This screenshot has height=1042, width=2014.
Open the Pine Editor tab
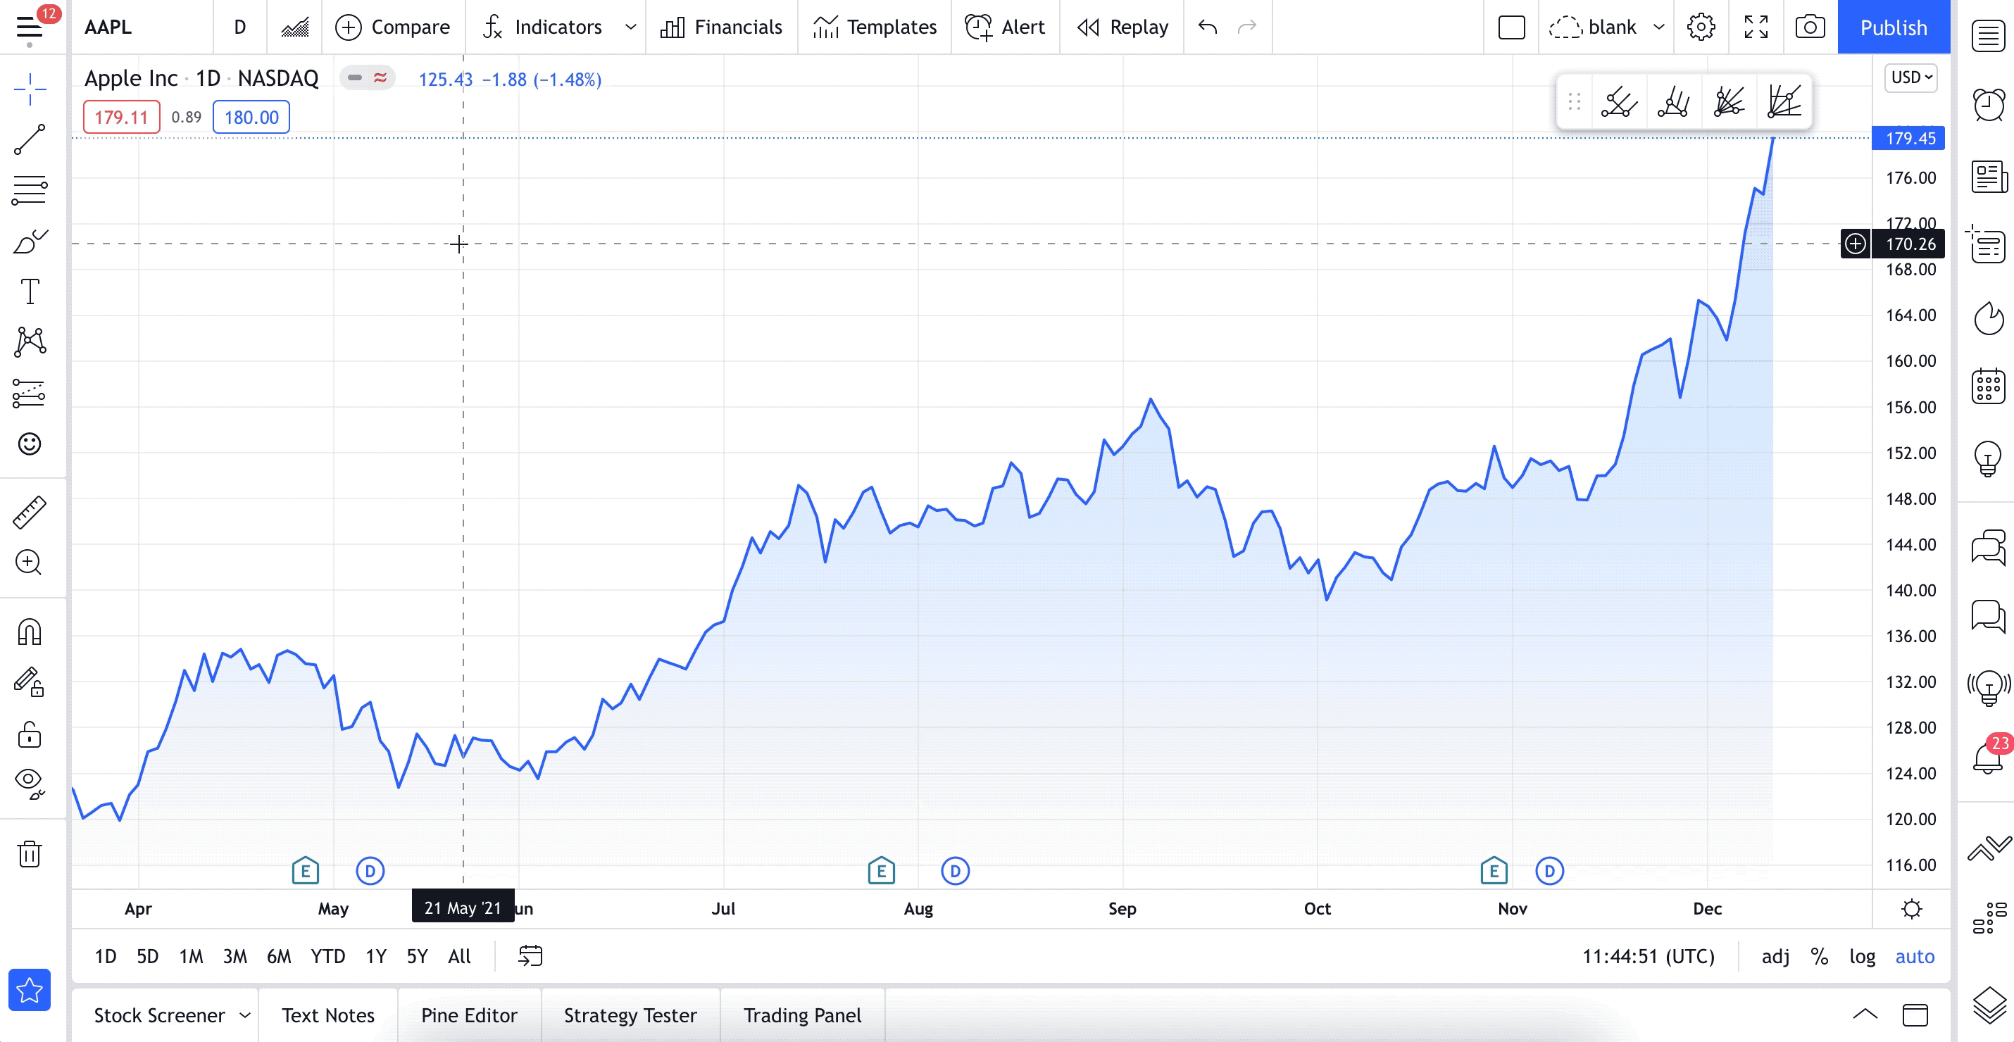click(468, 1015)
